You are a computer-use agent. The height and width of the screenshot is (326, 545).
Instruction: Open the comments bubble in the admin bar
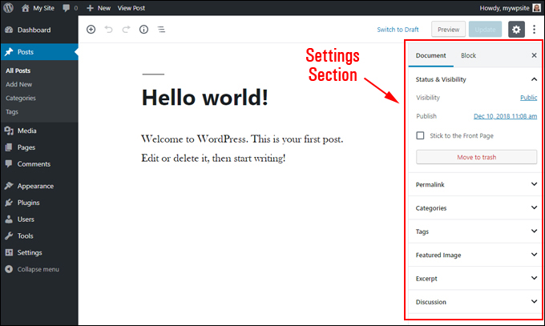[70, 8]
